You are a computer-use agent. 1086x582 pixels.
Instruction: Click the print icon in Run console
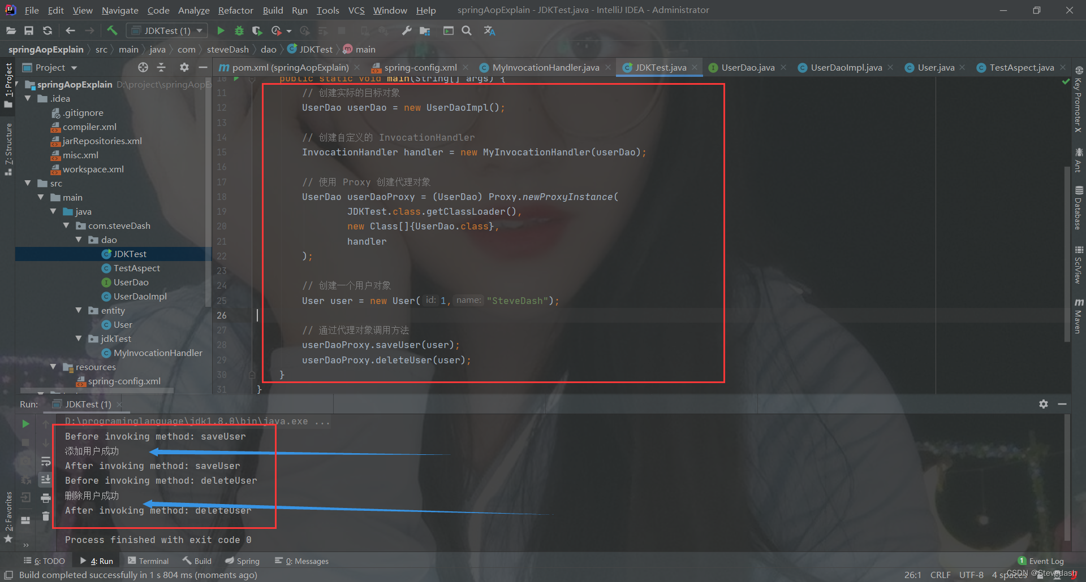(46, 498)
